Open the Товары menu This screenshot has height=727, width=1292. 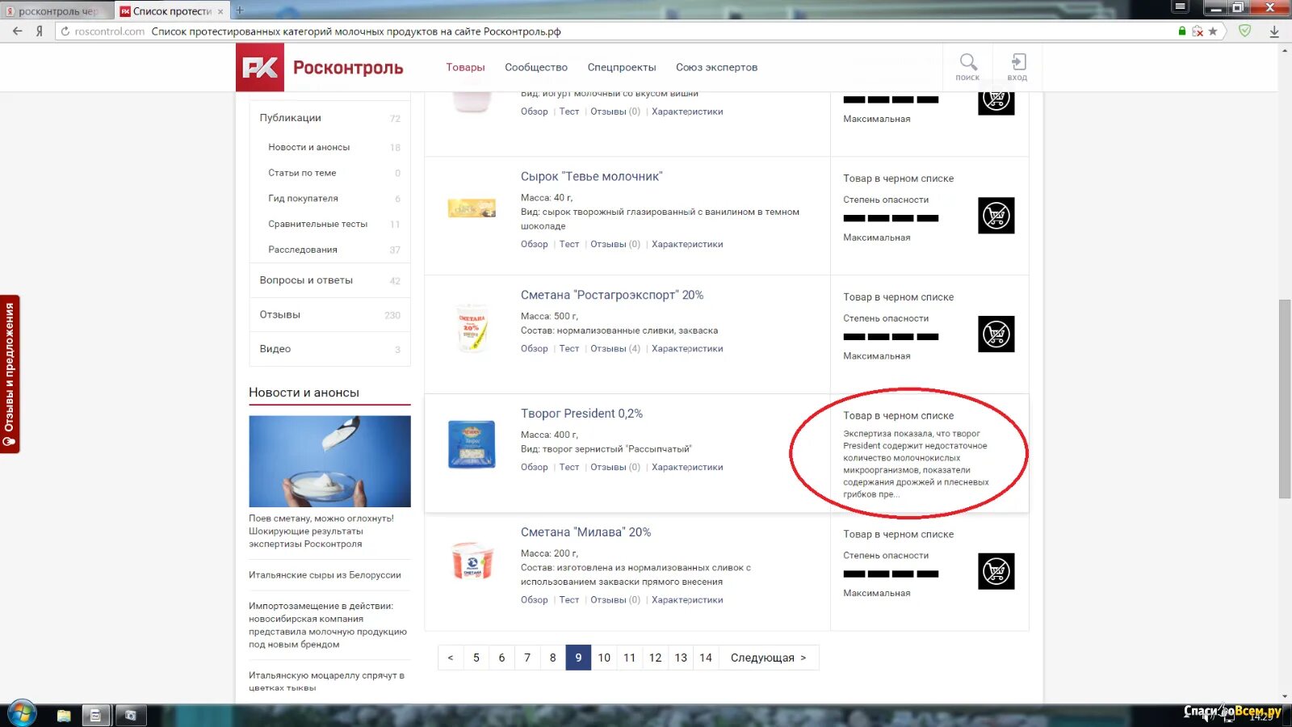tap(465, 68)
